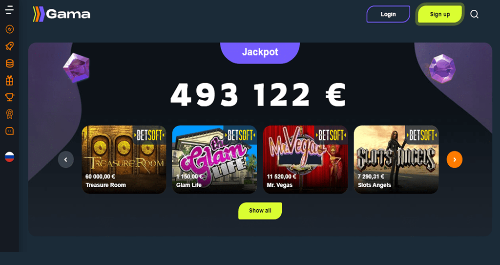Open the Treasure Room game thumbnail

[124, 159]
